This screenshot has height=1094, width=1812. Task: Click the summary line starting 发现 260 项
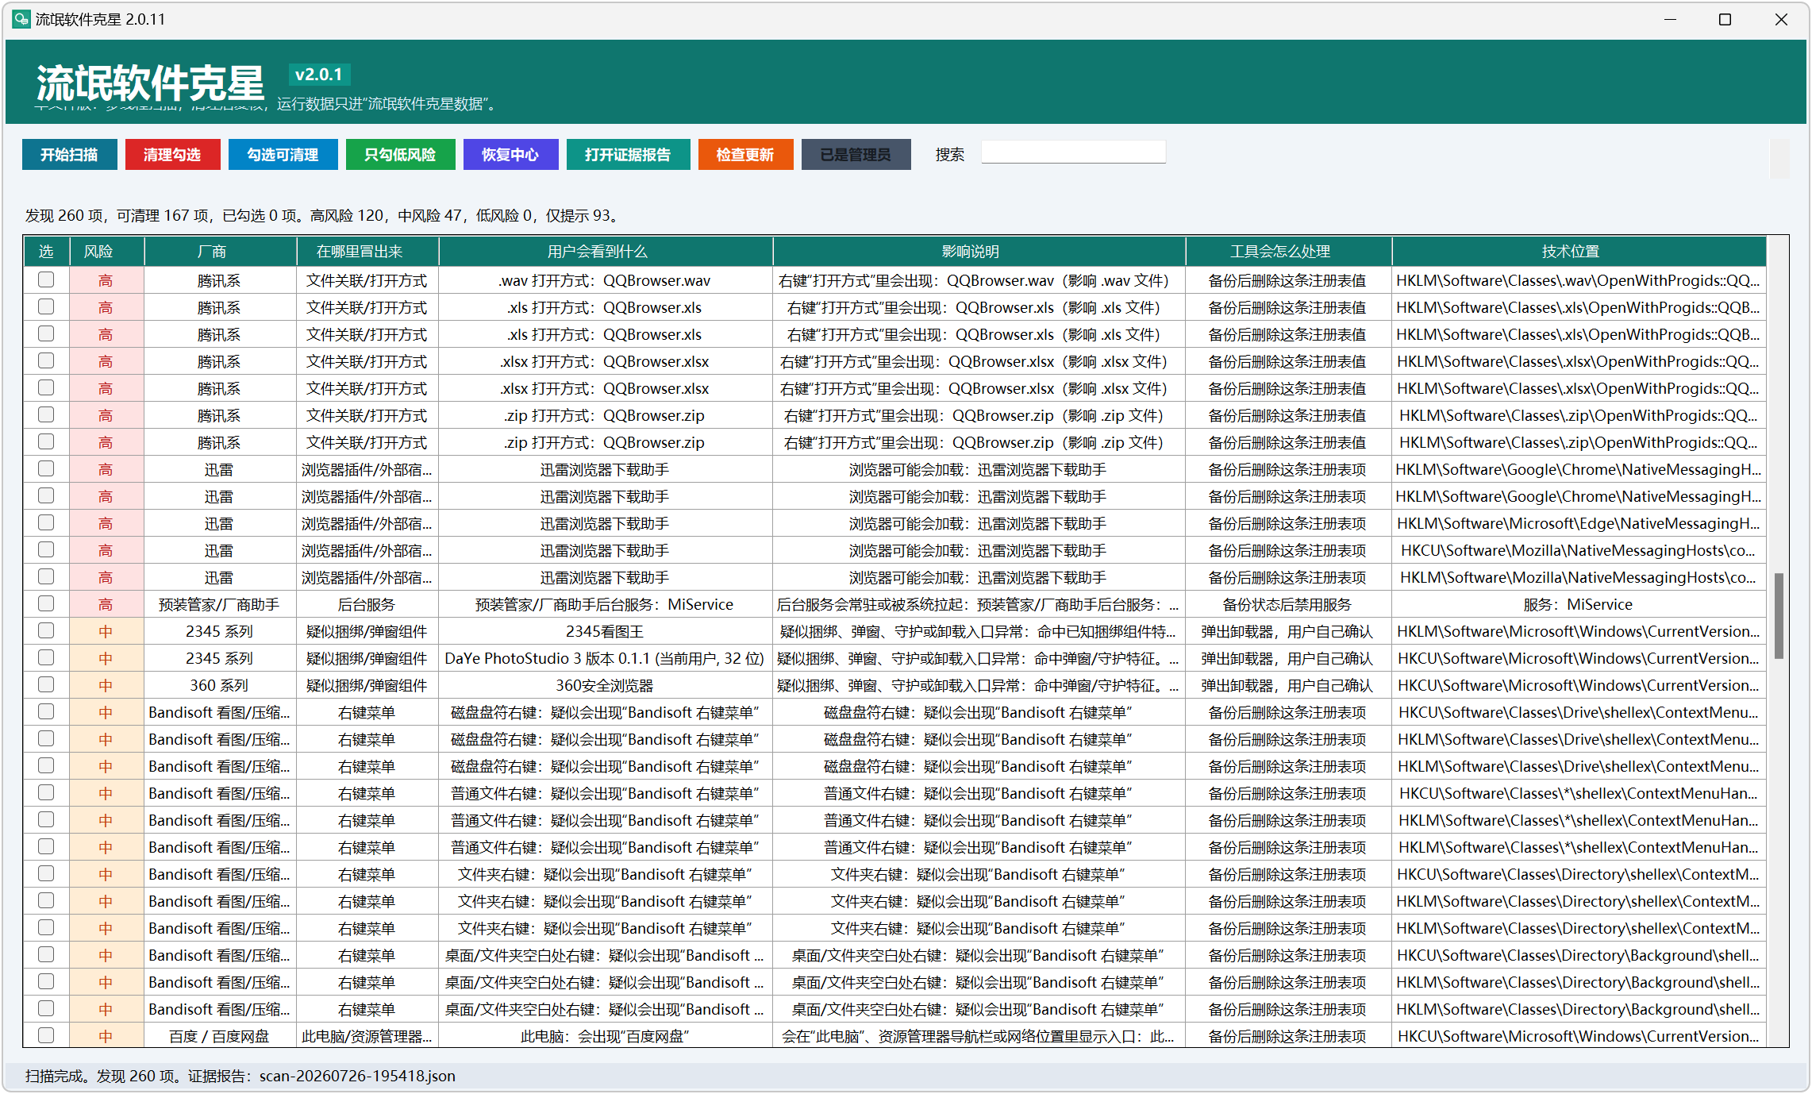322,215
